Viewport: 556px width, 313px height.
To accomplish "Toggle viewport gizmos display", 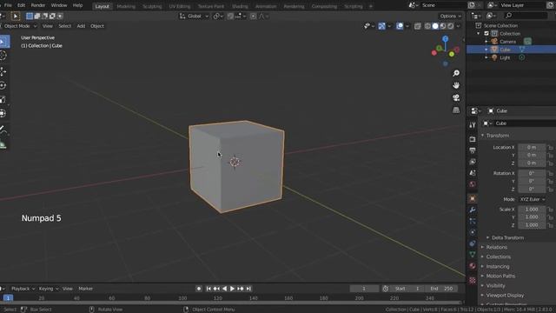I will 382,26.
